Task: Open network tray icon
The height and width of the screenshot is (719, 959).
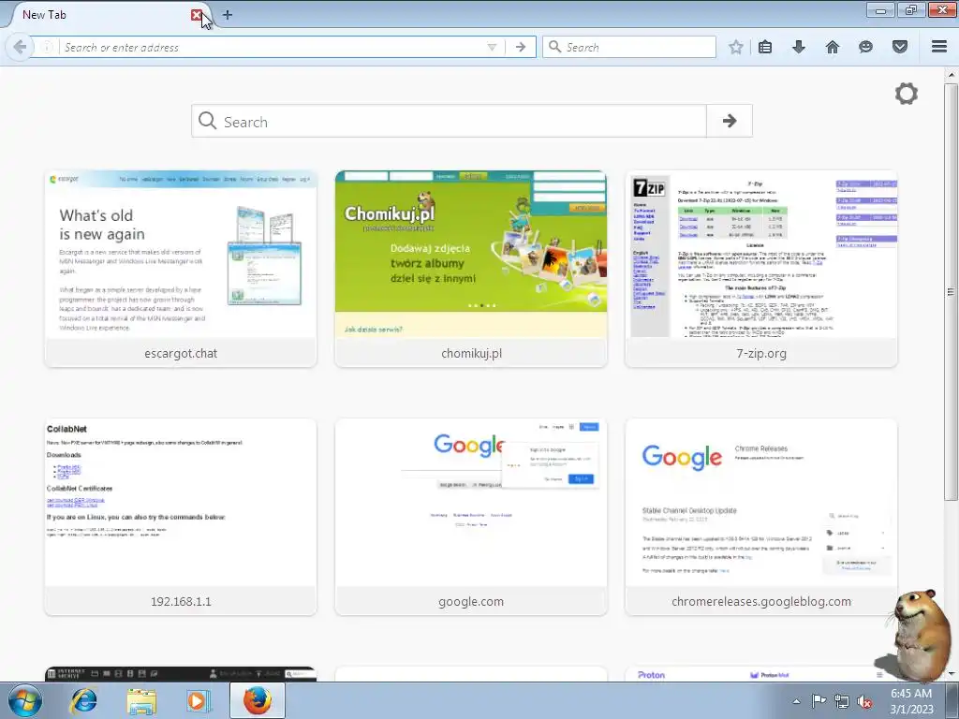Action: [x=842, y=701]
